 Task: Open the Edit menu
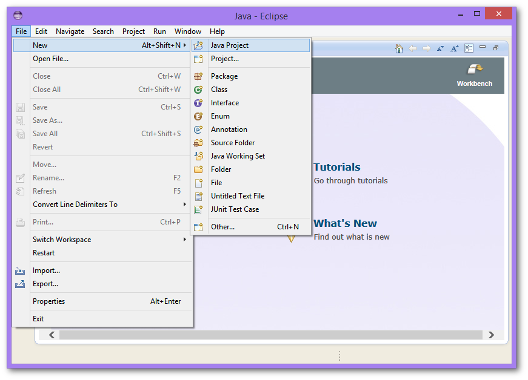pos(41,31)
